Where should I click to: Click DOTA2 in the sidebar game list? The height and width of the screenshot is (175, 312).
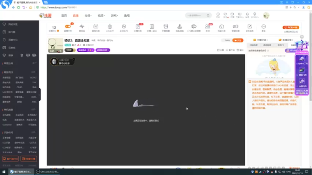click(x=33, y=77)
